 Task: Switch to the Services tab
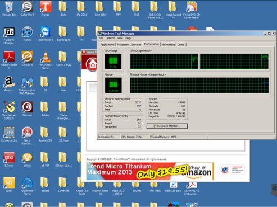[x=136, y=45]
